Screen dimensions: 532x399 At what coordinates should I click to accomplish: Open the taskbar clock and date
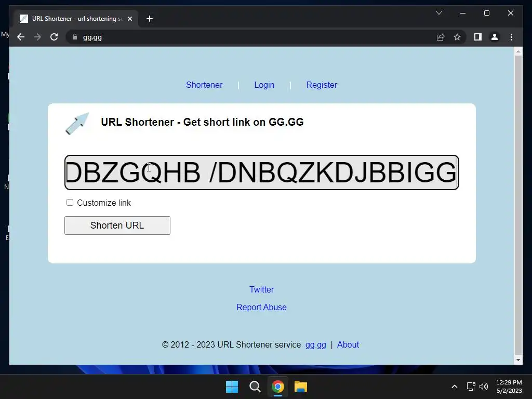(509, 387)
